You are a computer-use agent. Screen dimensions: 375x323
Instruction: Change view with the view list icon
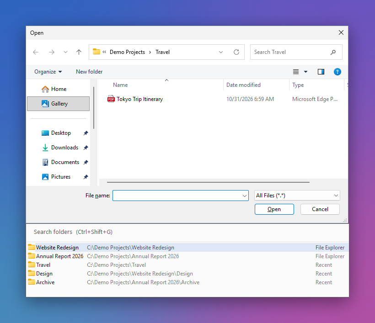coord(296,72)
